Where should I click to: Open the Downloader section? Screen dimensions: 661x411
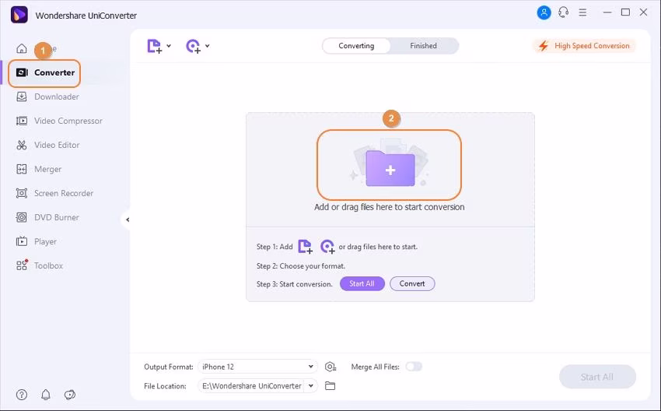(57, 97)
